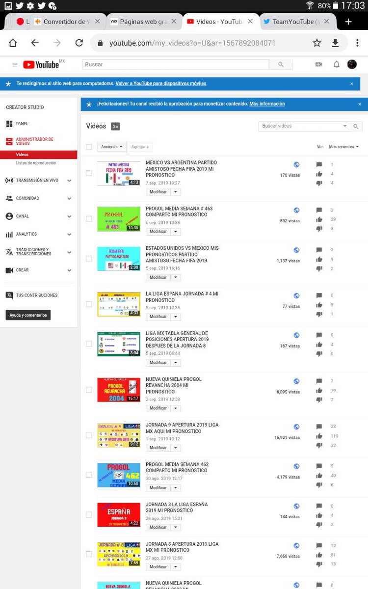Click the Buscar videos input field
This screenshot has width=368, height=589.
(300, 126)
